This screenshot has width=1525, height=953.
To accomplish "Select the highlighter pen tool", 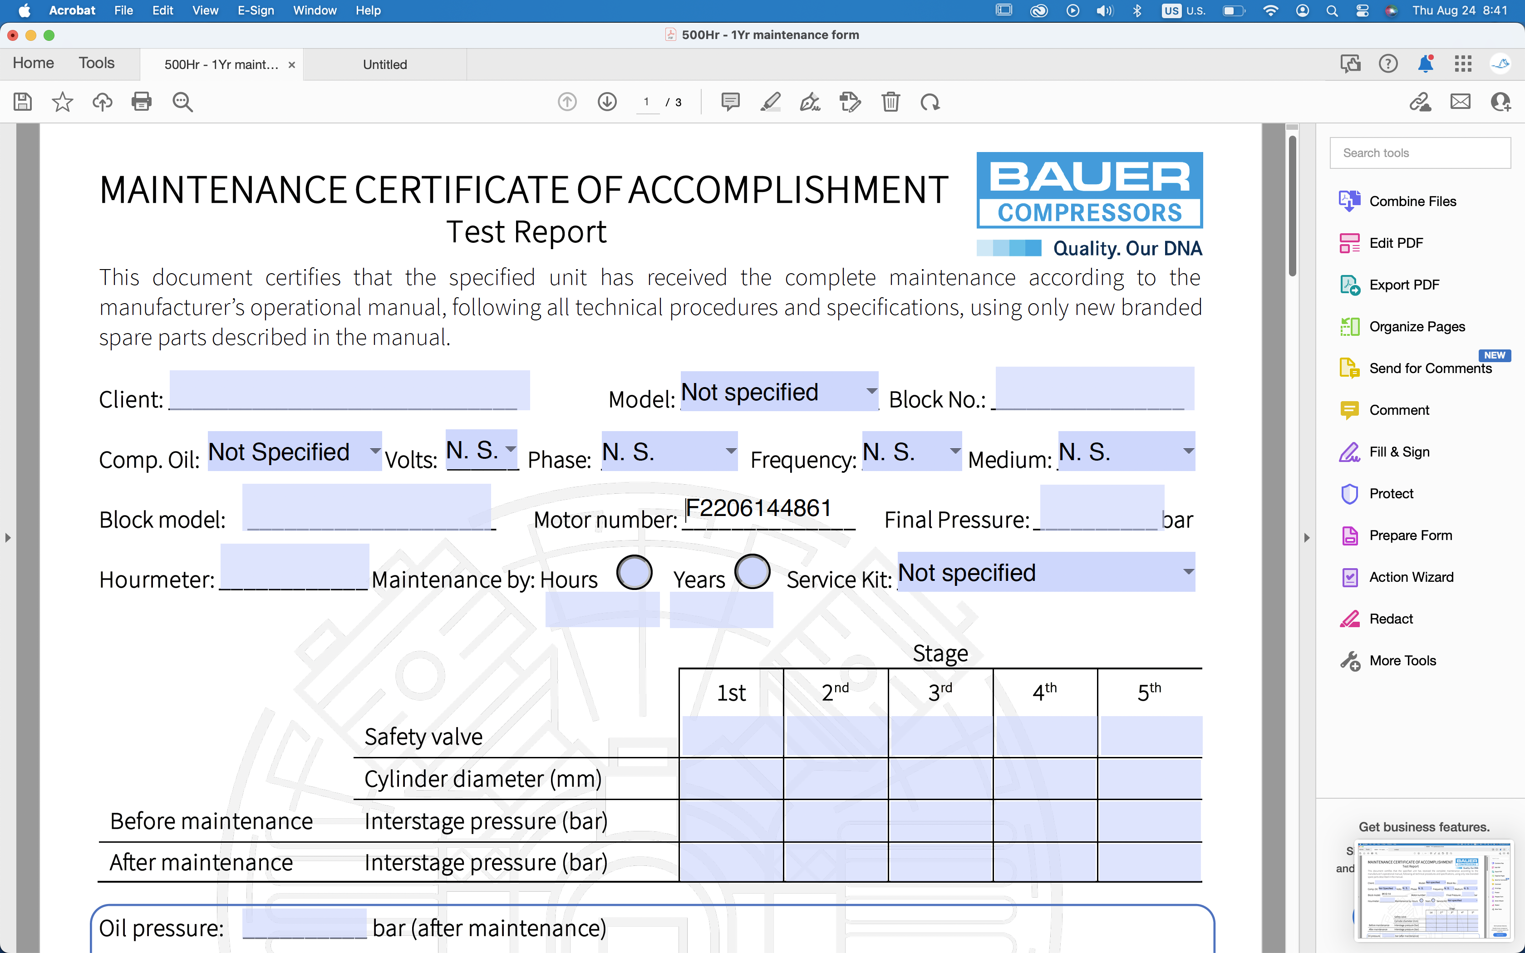I will click(770, 102).
